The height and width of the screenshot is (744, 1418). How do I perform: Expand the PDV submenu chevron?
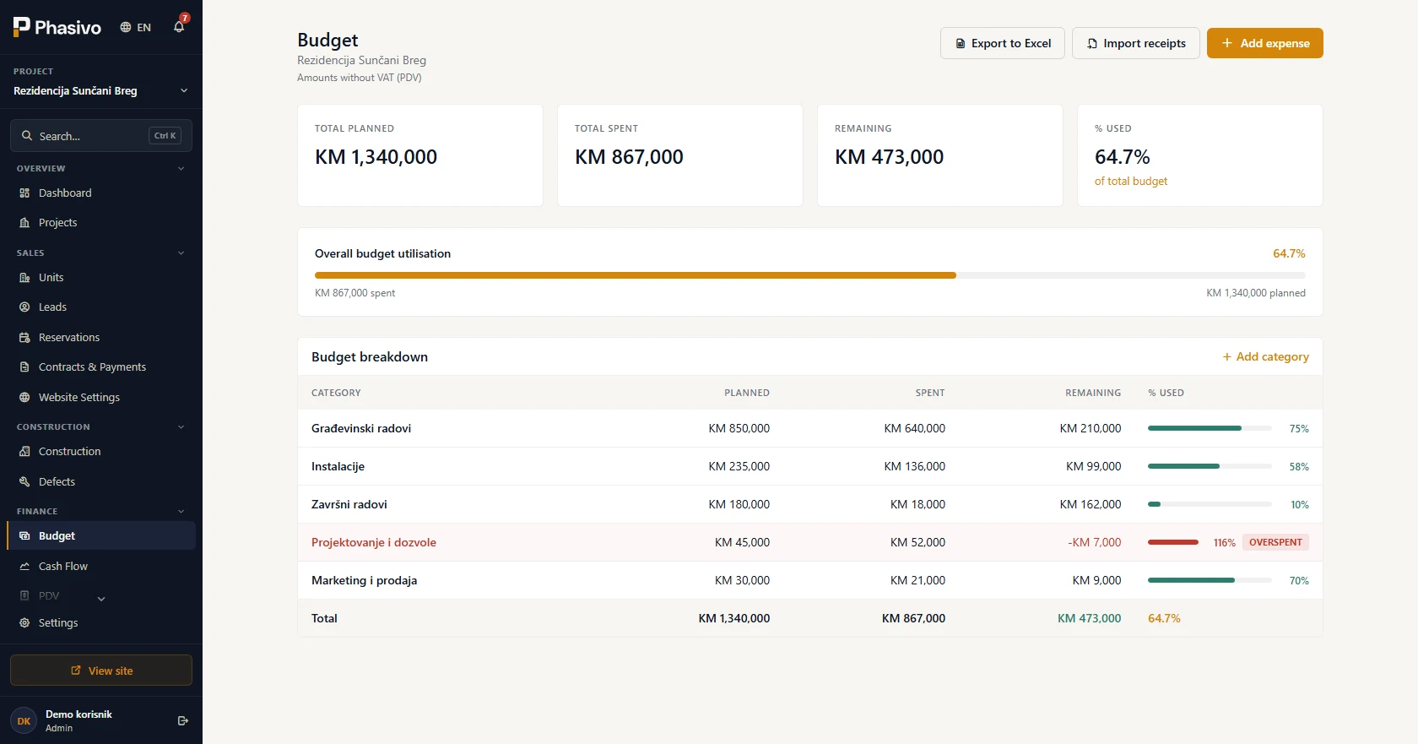[x=101, y=599]
